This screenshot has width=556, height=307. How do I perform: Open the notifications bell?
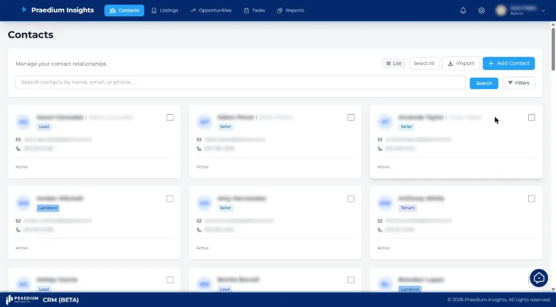tap(463, 11)
